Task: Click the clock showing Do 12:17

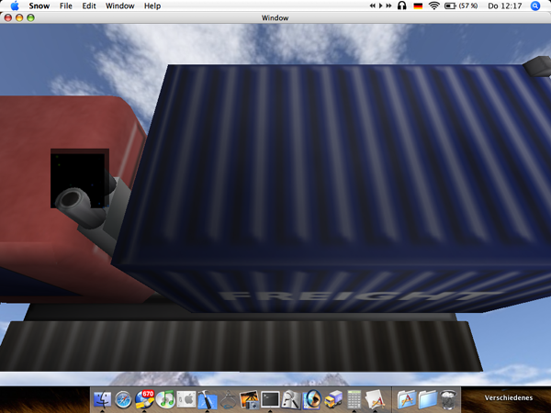Action: pos(506,6)
